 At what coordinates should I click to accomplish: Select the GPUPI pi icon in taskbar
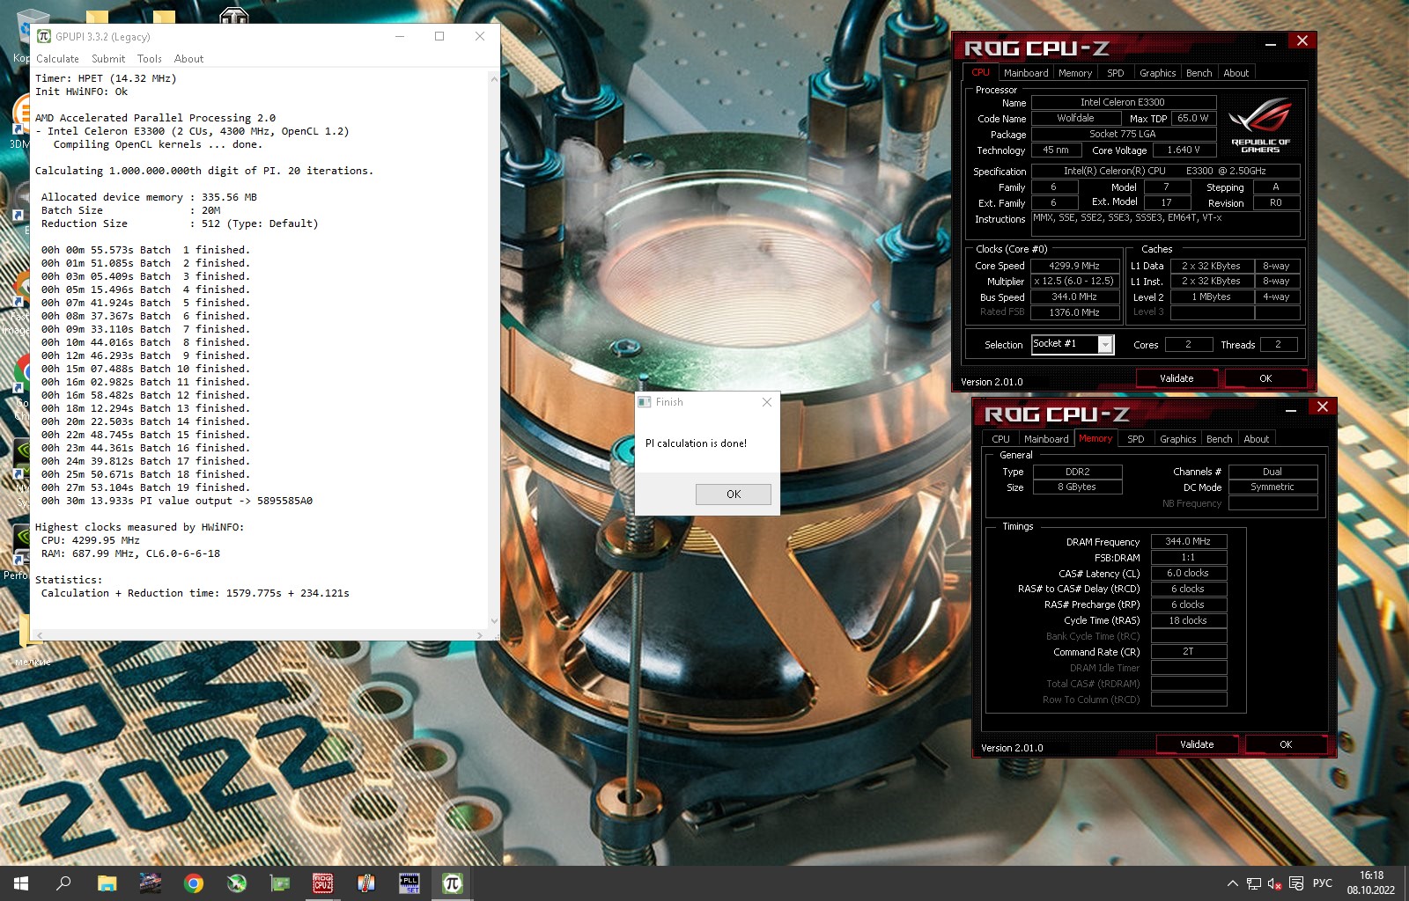point(453,883)
